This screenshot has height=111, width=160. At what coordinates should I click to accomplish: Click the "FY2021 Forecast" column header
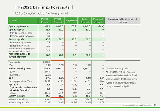click(58, 21)
